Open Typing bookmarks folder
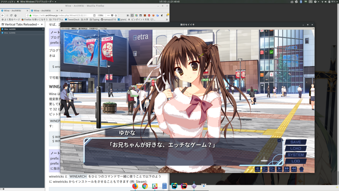339x191 pixels. point(94,20)
